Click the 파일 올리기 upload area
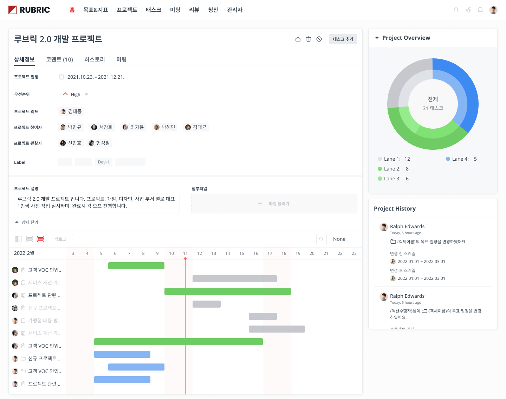Image resolution: width=506 pixels, height=399 pixels. click(274, 204)
